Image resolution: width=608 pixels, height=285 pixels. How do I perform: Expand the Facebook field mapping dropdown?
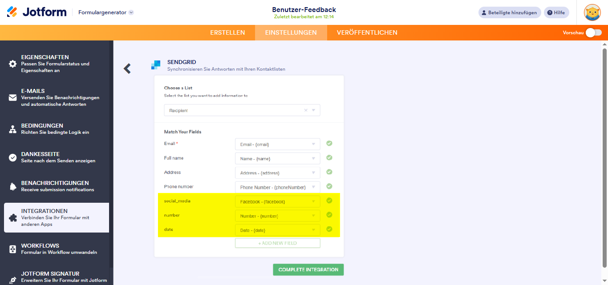coord(313,201)
